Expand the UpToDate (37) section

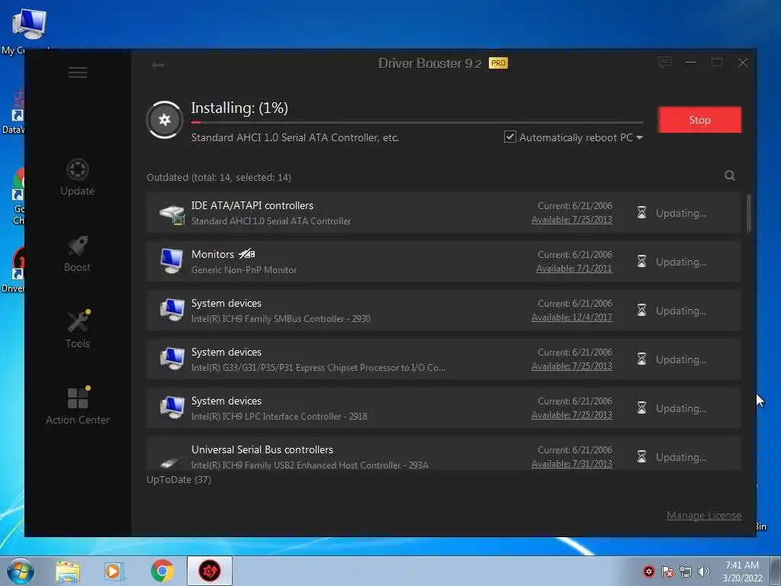(x=178, y=480)
